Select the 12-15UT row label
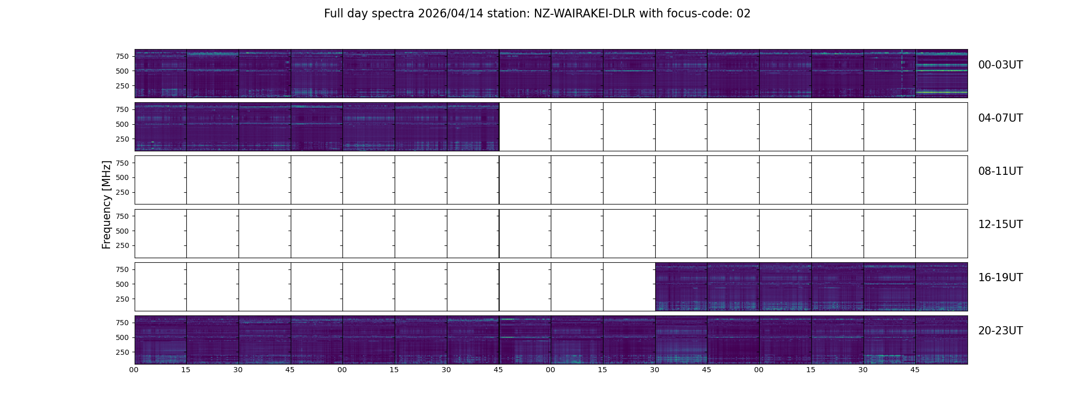The image size is (1075, 409). [1000, 224]
